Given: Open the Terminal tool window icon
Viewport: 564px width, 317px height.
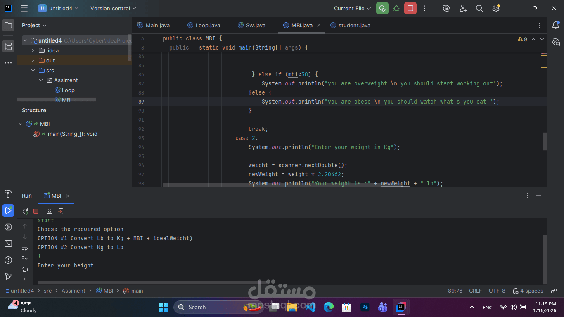Looking at the screenshot, I should click(8, 244).
